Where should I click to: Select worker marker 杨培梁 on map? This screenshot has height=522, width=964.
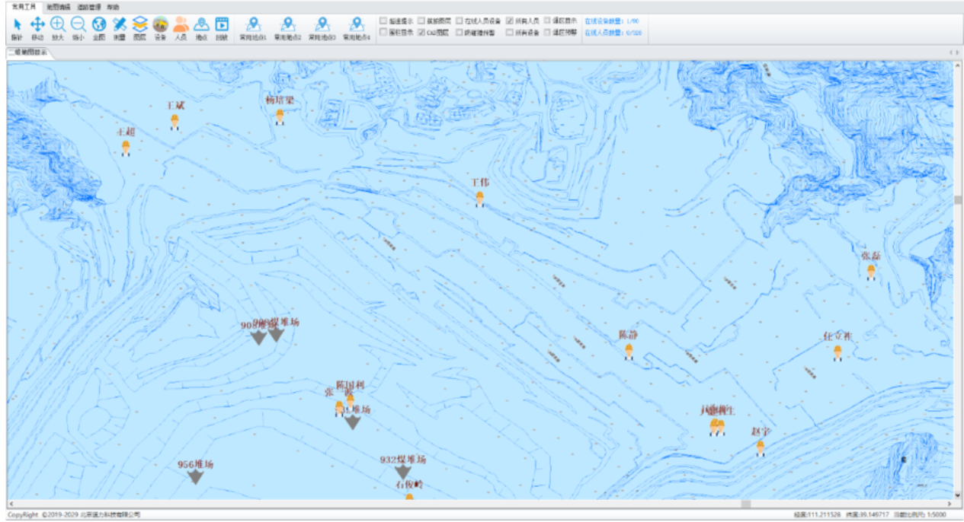point(280,116)
